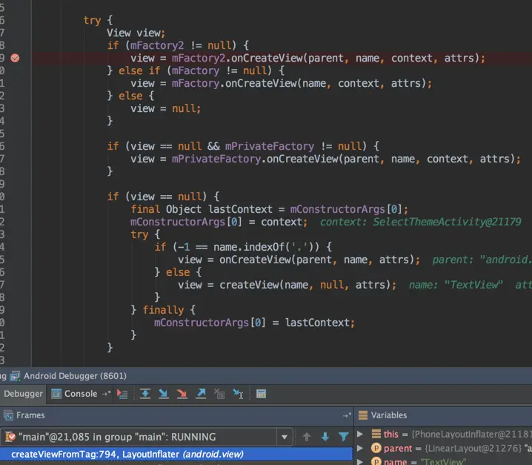532x465 pixels.
Task: Click the 'View view;' declaration line
Action: tap(136, 33)
